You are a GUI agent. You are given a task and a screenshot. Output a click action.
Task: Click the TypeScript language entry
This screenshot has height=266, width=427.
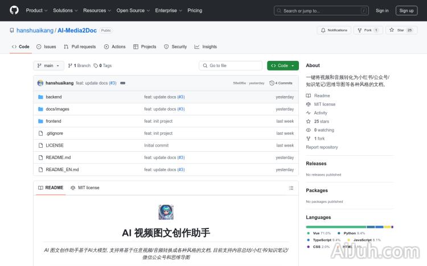(x=323, y=240)
